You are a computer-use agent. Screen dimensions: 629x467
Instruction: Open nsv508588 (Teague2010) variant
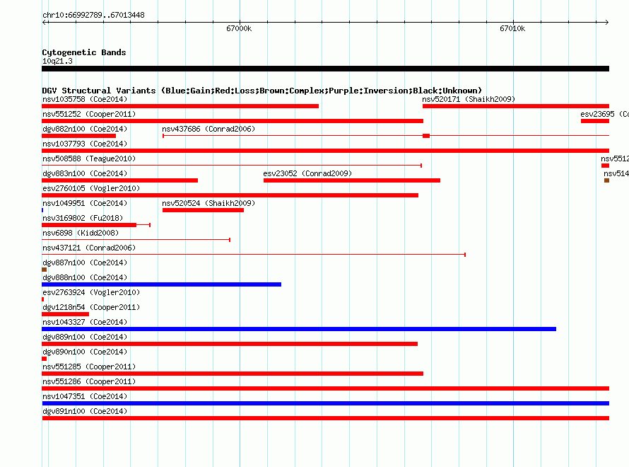coord(89,158)
